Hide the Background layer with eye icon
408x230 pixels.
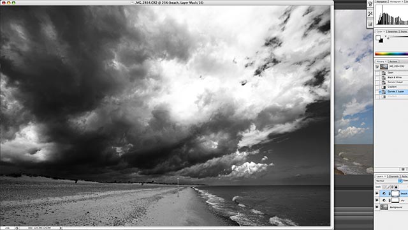point(377,207)
